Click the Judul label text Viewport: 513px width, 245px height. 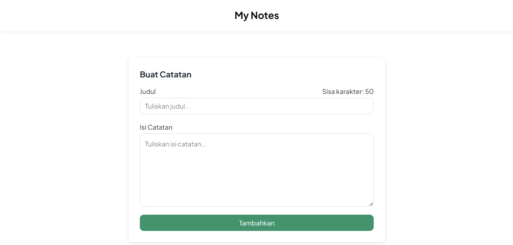[148, 92]
